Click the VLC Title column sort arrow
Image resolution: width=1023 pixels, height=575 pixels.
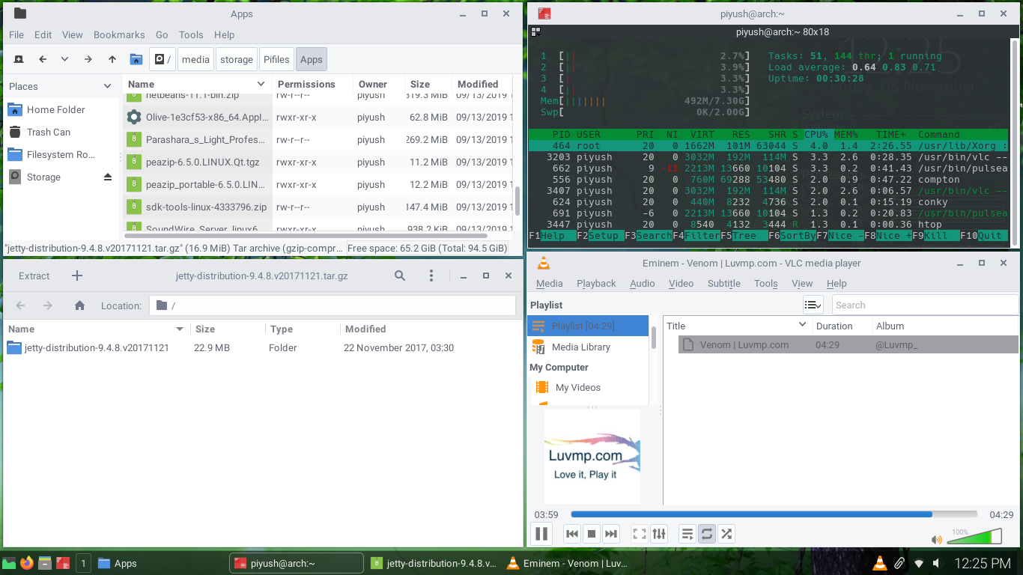point(802,325)
